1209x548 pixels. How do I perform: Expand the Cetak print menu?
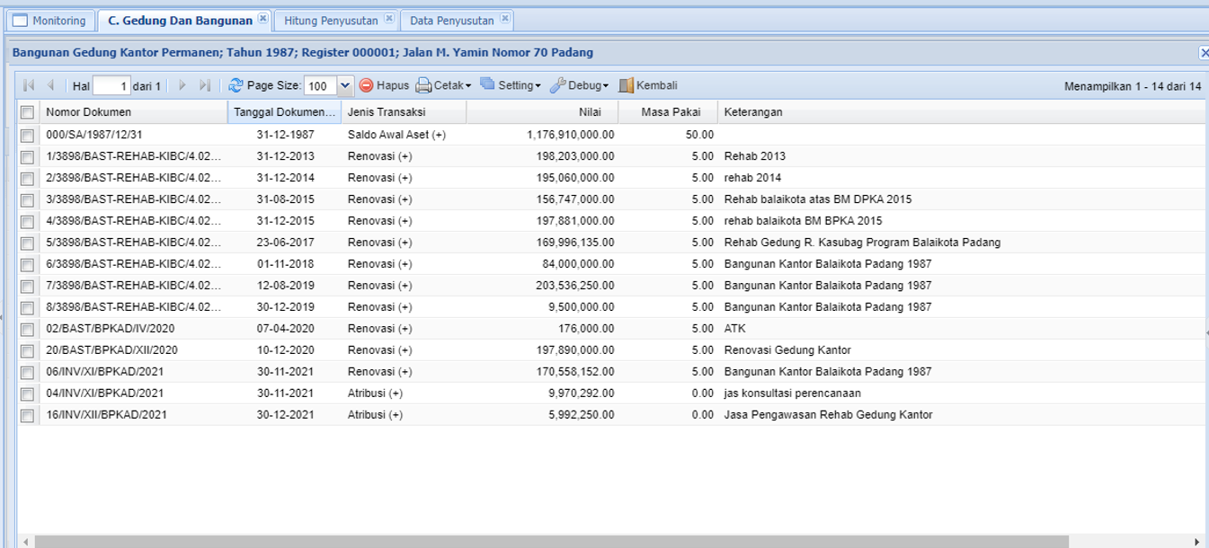(443, 85)
